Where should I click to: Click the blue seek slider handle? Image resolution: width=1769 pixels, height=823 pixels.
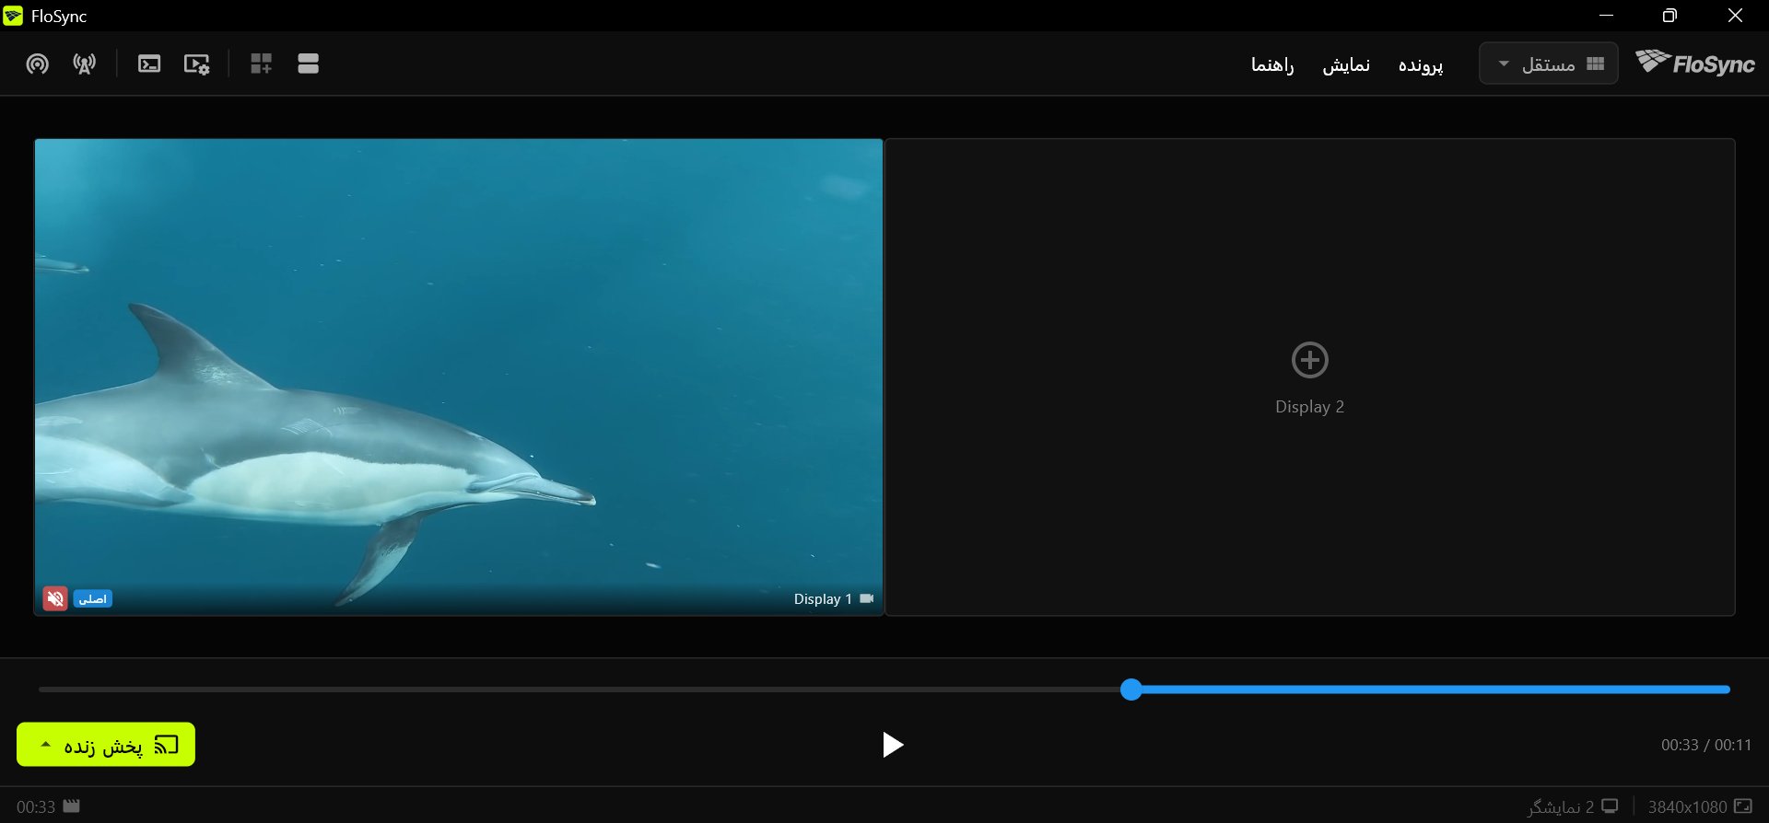[1131, 690]
